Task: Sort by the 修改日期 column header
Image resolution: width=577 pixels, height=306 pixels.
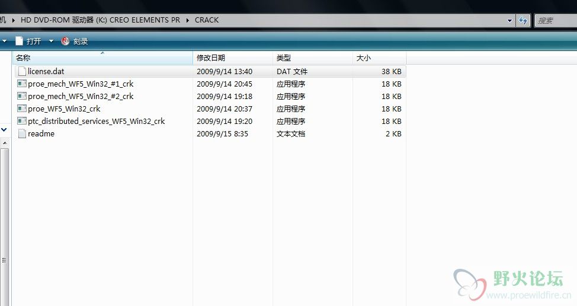Action: (233, 58)
